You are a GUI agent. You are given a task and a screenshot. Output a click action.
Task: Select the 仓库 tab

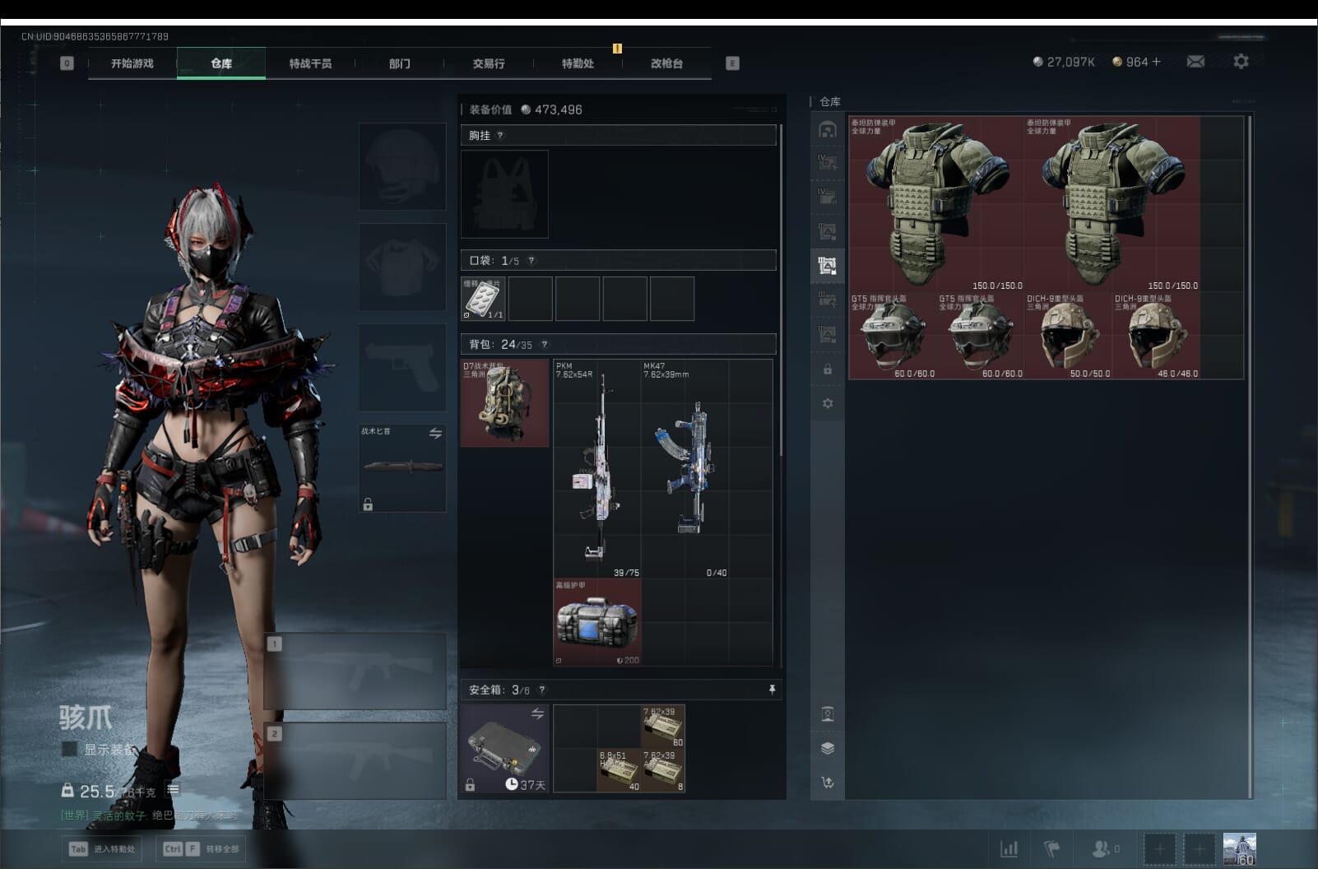pyautogui.click(x=221, y=63)
